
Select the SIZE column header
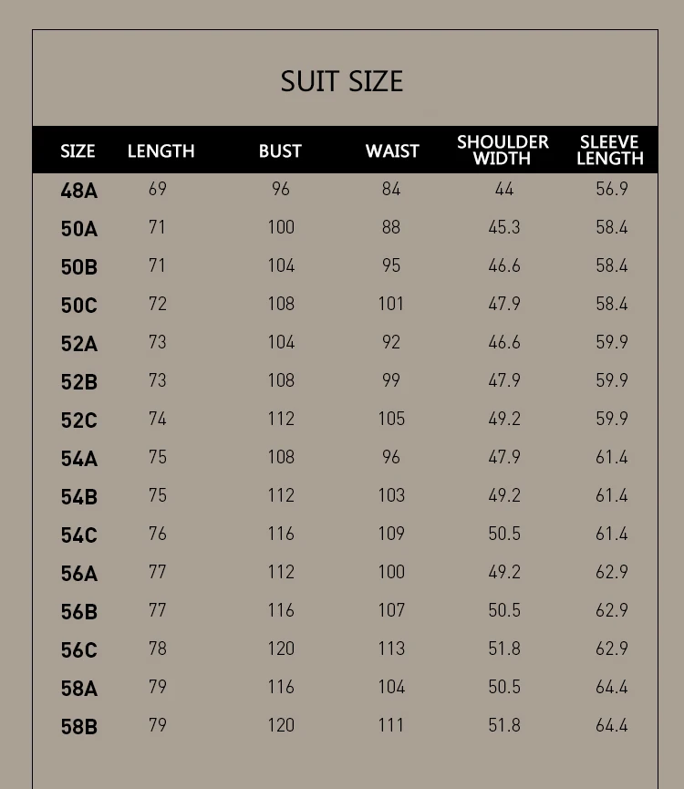(x=78, y=151)
